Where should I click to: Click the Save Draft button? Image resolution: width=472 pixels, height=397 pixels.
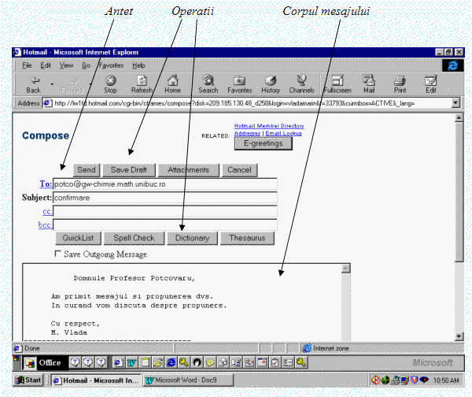click(x=128, y=170)
